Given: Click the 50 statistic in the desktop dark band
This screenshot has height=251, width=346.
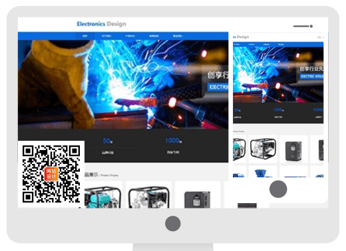Looking at the screenshot, I should [108, 141].
